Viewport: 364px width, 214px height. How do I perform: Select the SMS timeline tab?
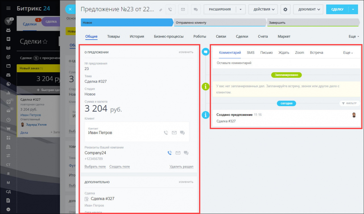251,53
